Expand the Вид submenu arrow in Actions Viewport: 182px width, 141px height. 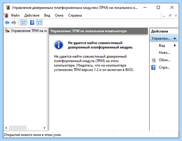pos(175,45)
